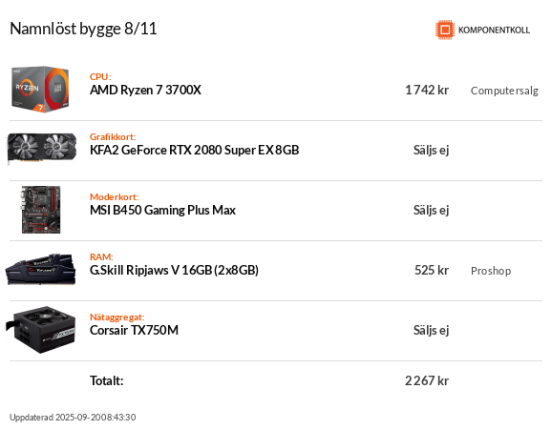This screenshot has width=551, height=430.
Task: Click the MSI B450 Gaming Plus Max name
Action: (162, 210)
